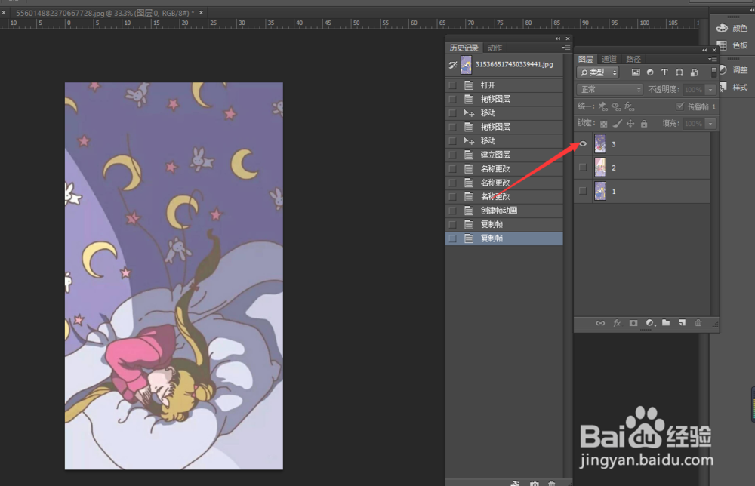This screenshot has height=486, width=755.
Task: Open the 填充 fill dropdown arrow
Action: click(x=710, y=124)
